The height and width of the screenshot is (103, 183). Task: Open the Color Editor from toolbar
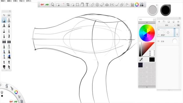pyautogui.click(x=137, y=5)
